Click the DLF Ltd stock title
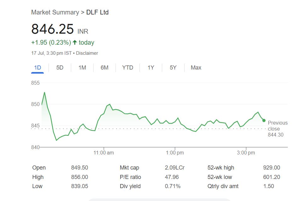 [97, 13]
